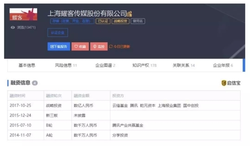Click the 存续 (在营、开业、在册) status tag
Image resolution: width=250 pixels, height=146 pixels.
(x=72, y=21)
